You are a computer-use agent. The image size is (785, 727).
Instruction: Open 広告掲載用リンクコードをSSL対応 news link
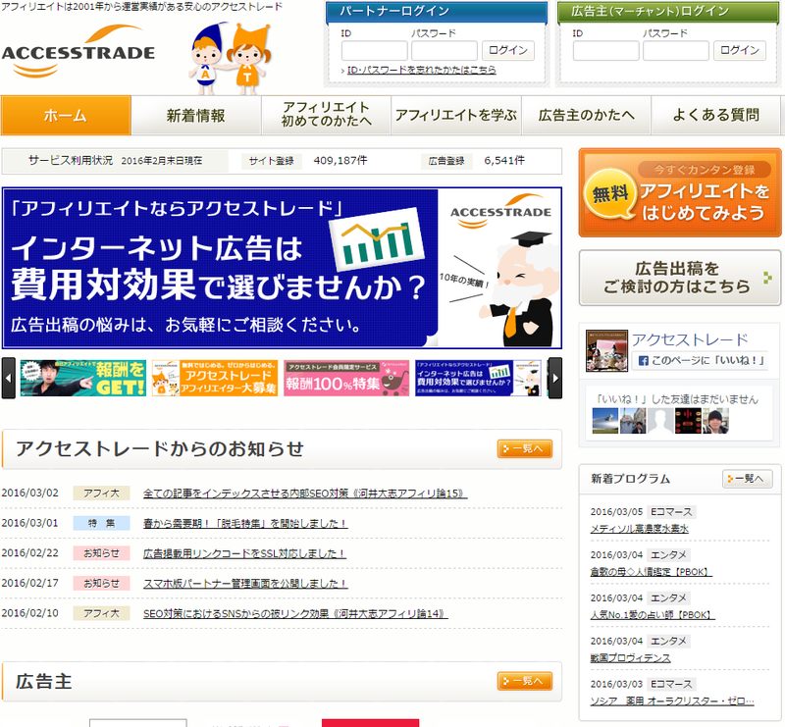click(x=244, y=553)
